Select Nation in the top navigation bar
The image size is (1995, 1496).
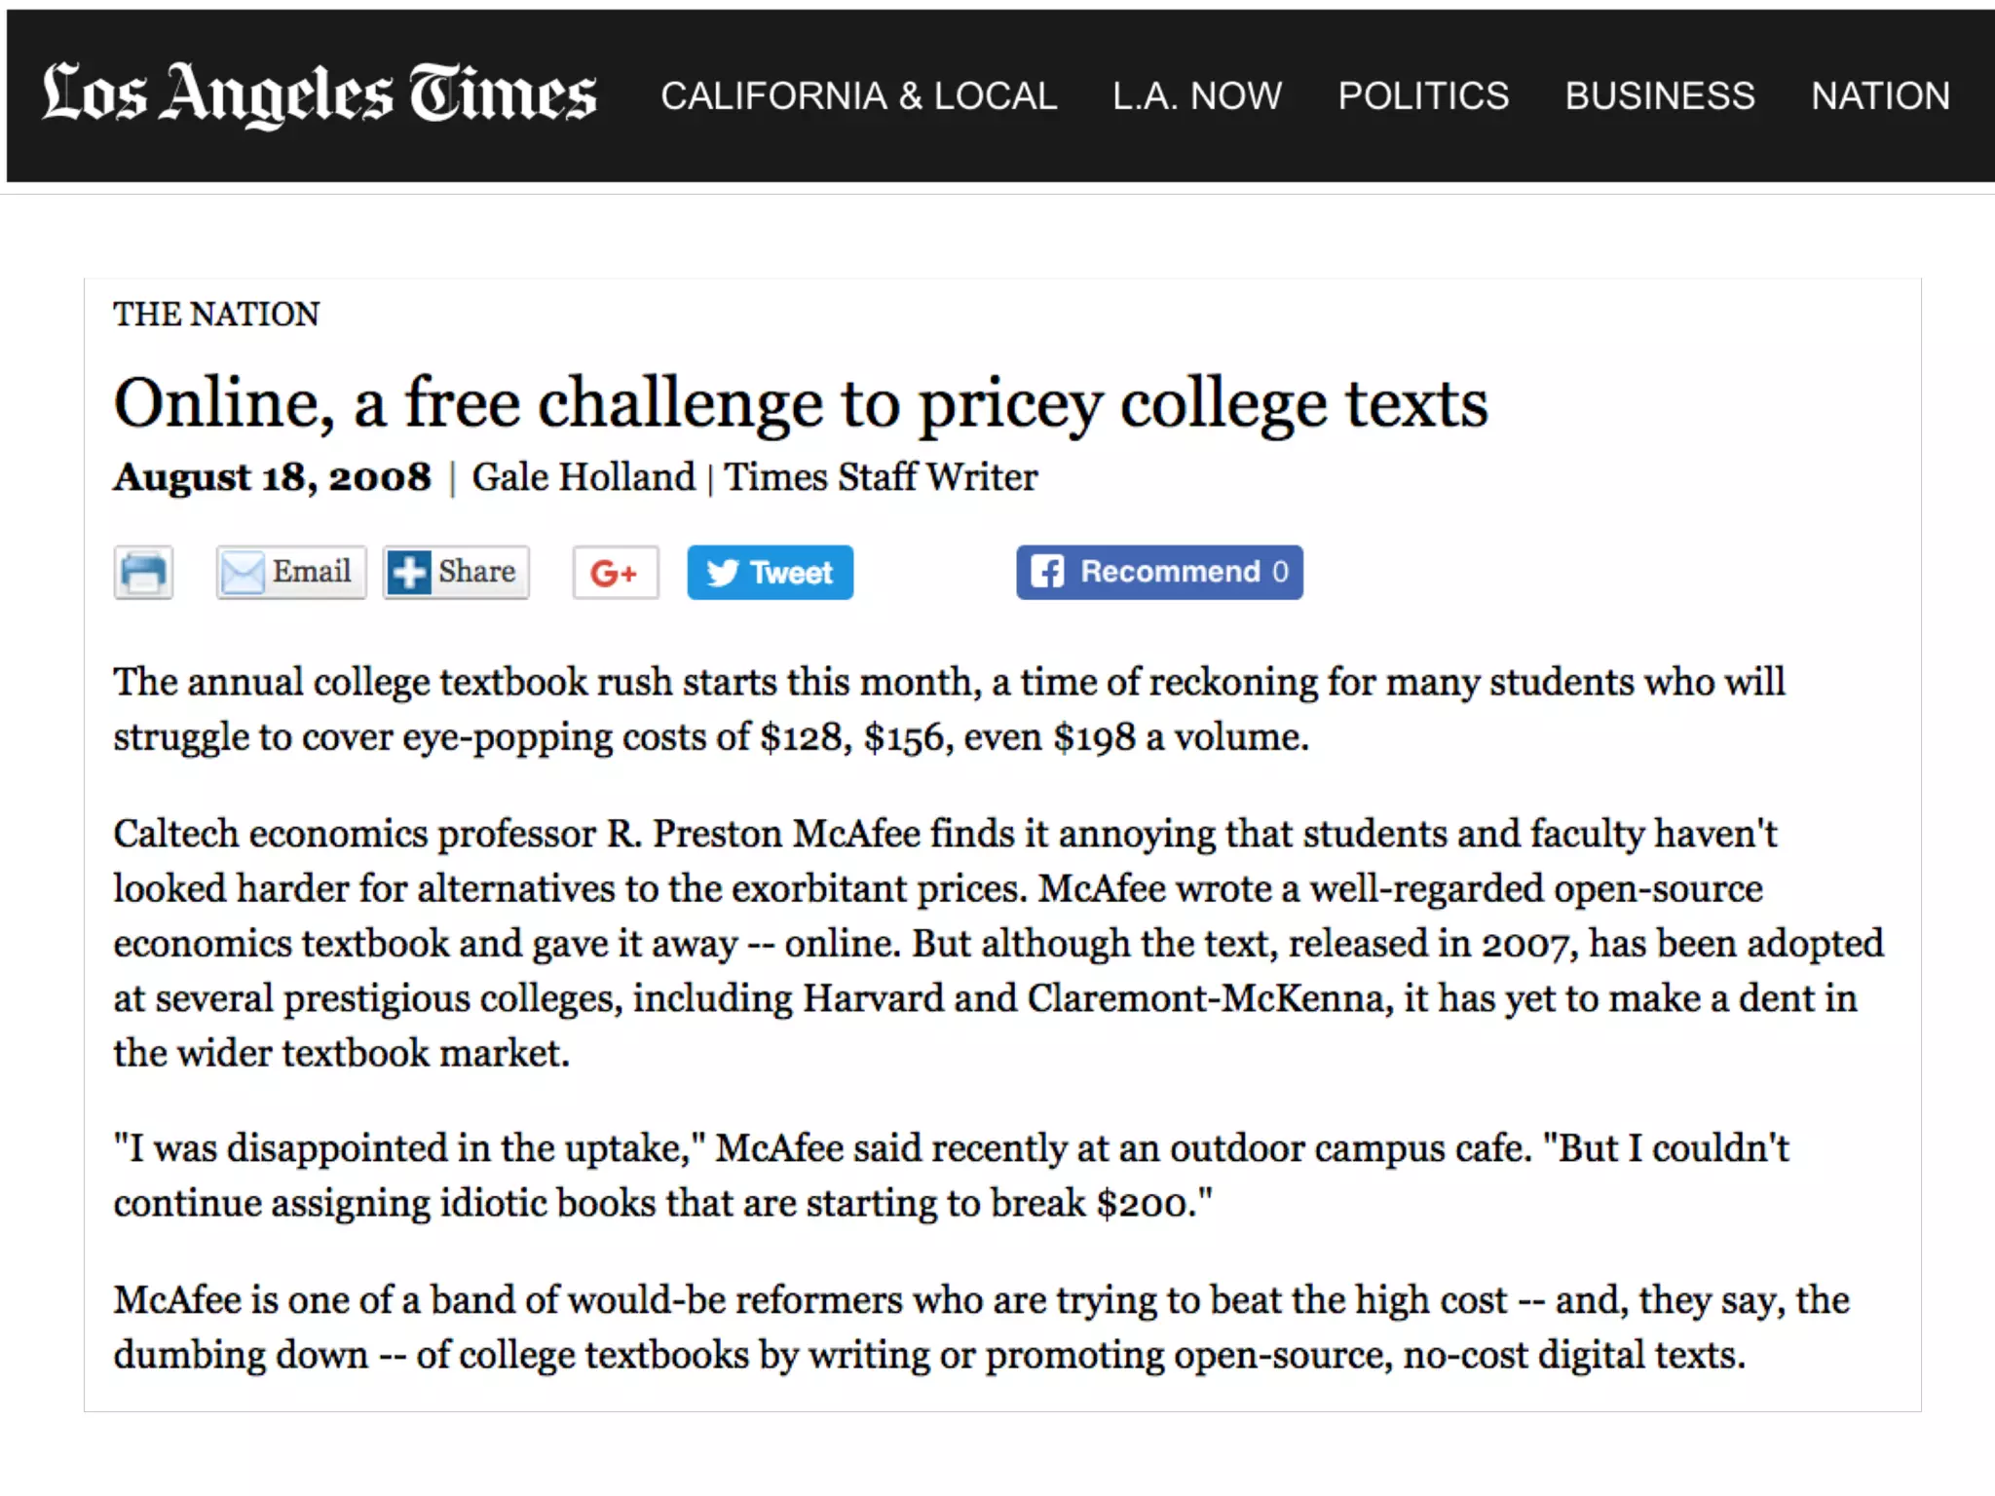click(x=1880, y=95)
